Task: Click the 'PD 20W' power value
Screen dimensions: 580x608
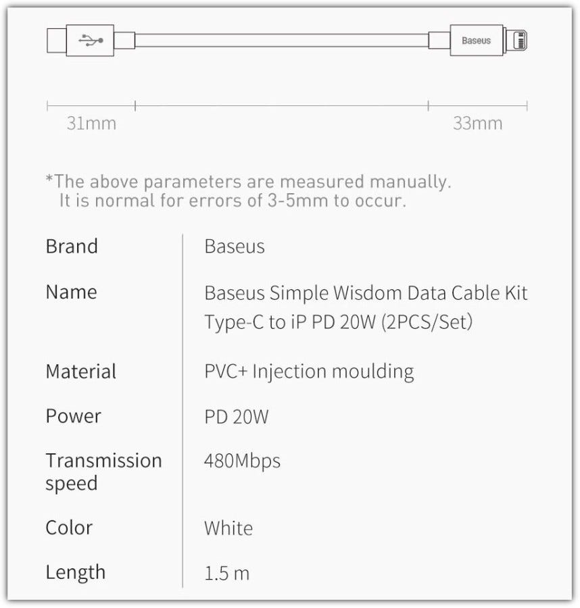Action: [237, 417]
